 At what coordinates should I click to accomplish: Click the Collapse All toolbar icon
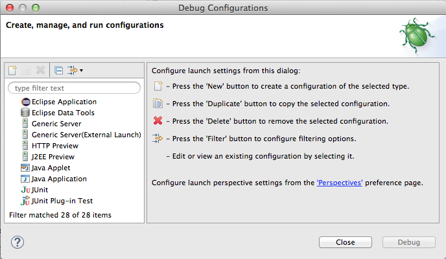point(58,70)
